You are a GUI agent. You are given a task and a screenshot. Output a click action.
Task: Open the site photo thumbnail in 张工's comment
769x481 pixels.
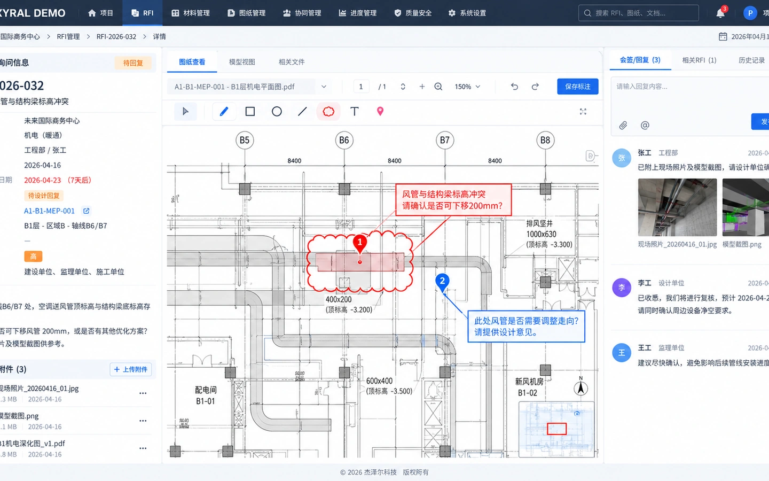[677, 207]
